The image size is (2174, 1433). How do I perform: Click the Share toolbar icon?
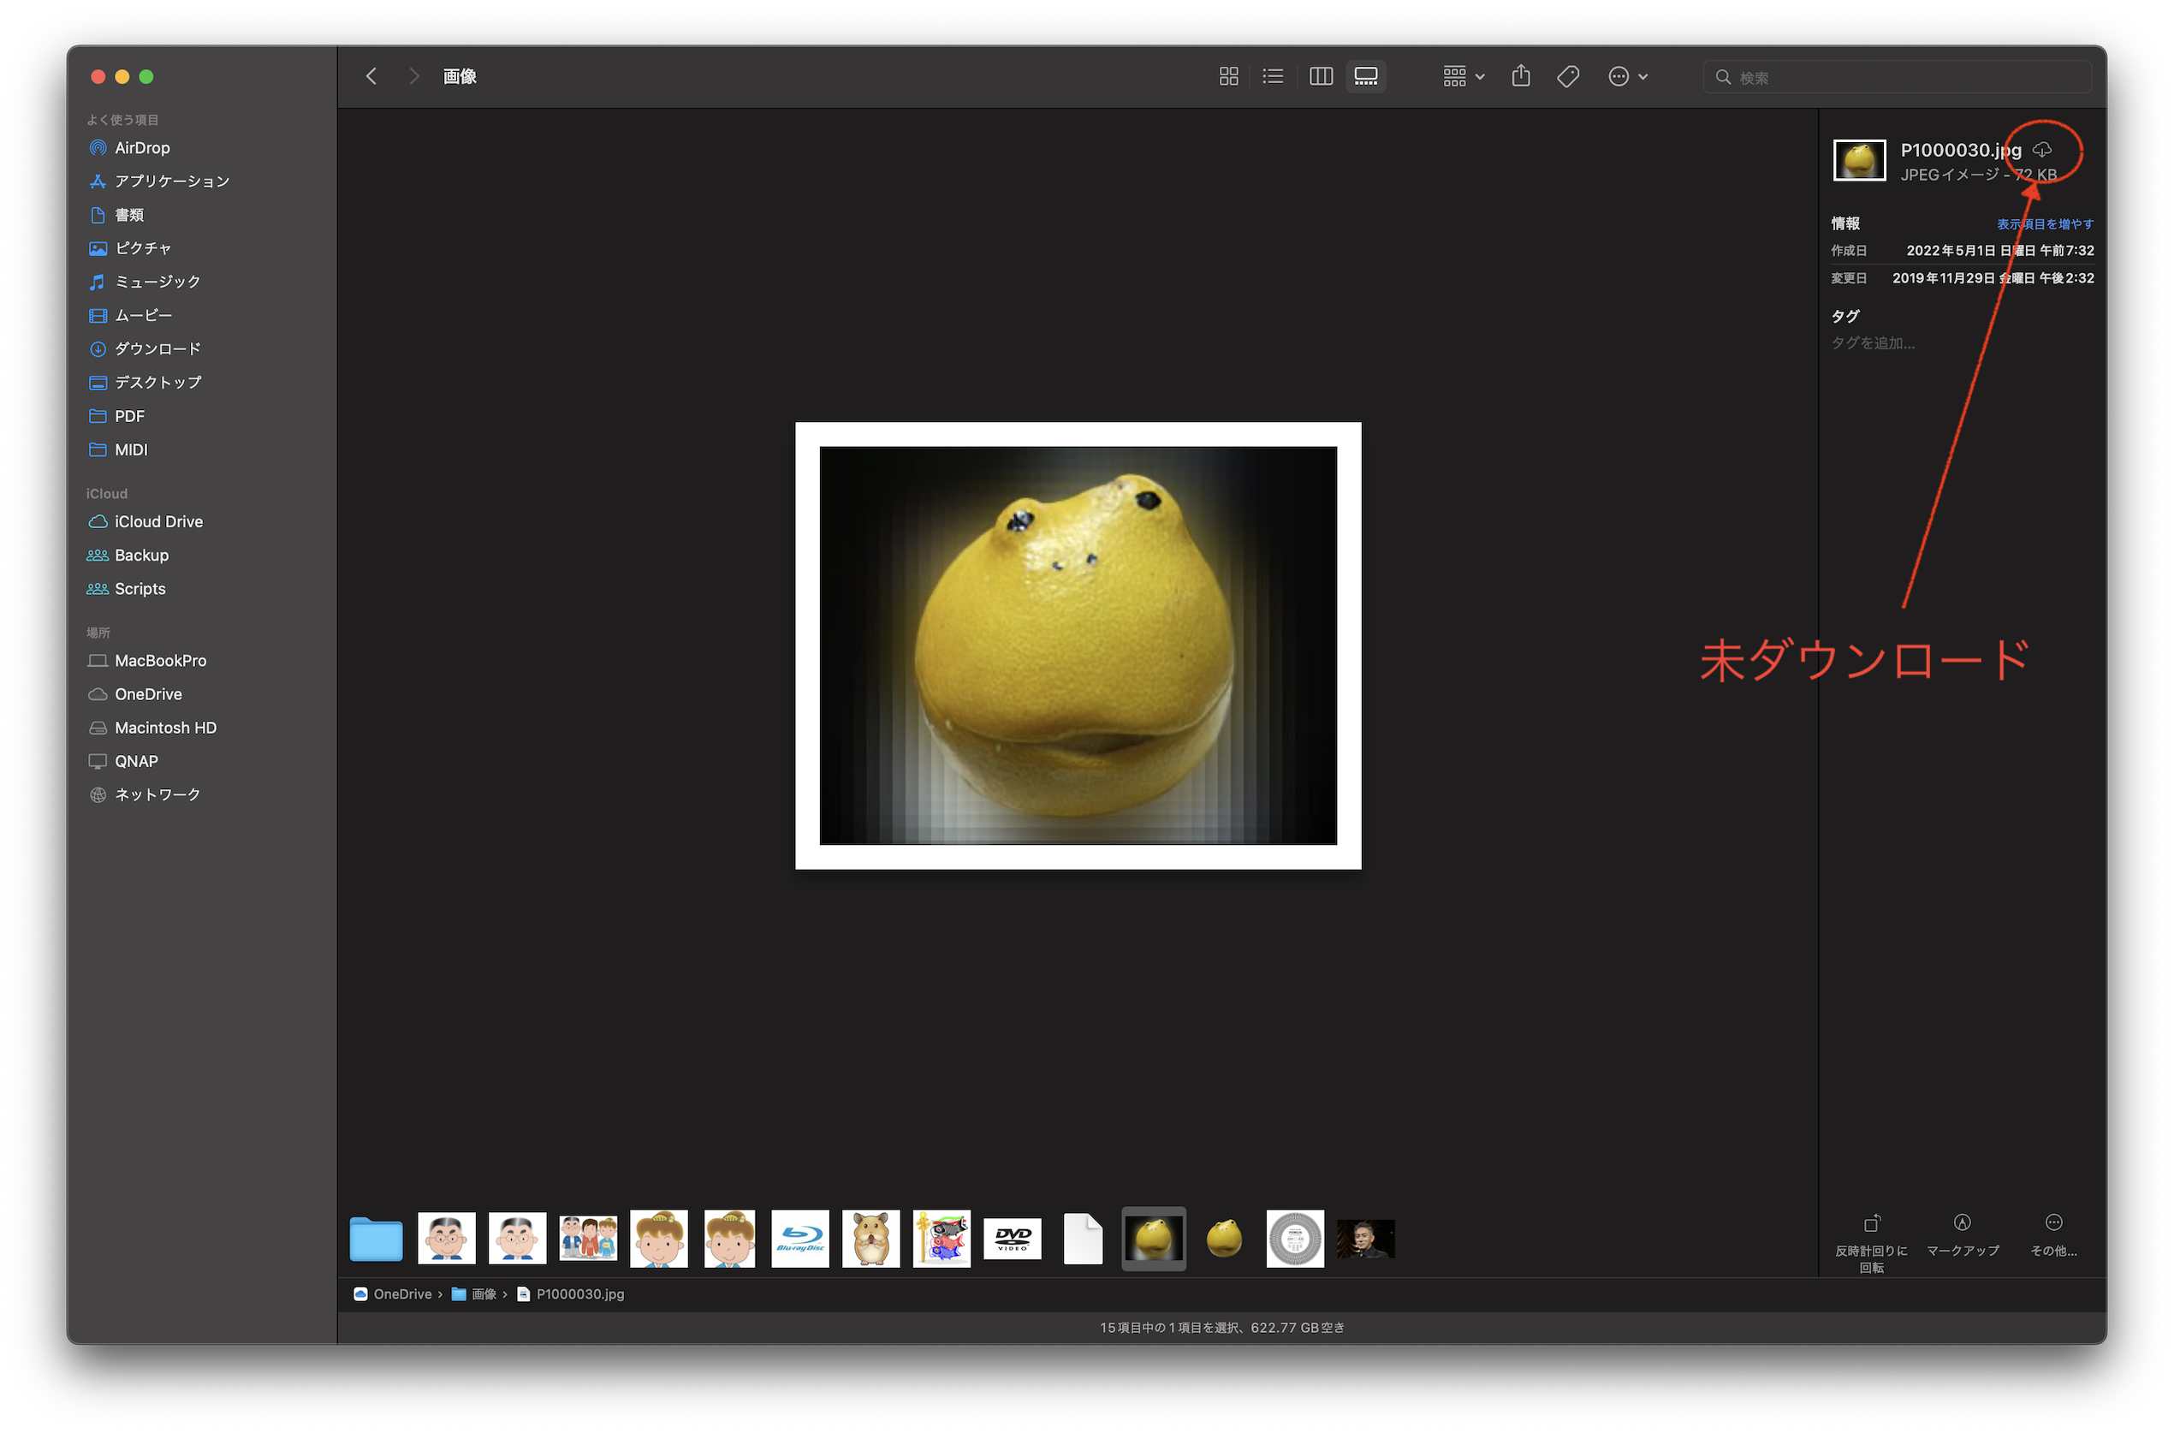[x=1521, y=77]
